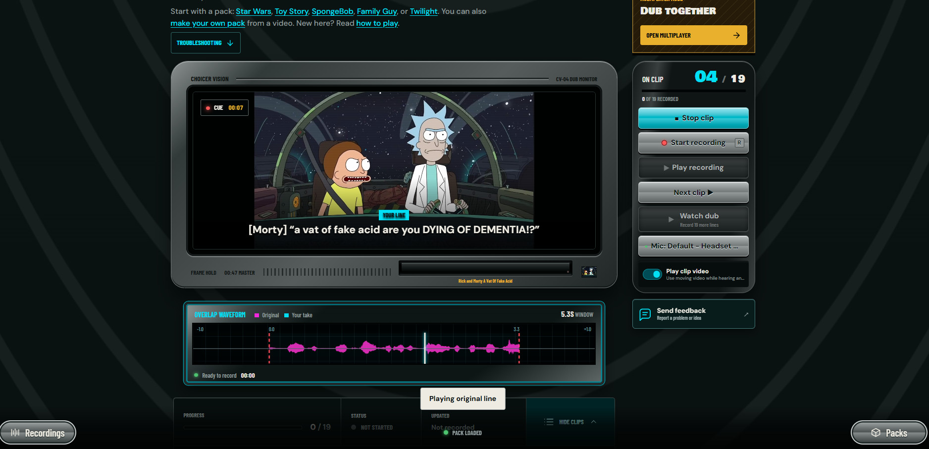Open Multiplayer dub together button
The height and width of the screenshot is (449, 929).
click(x=693, y=35)
